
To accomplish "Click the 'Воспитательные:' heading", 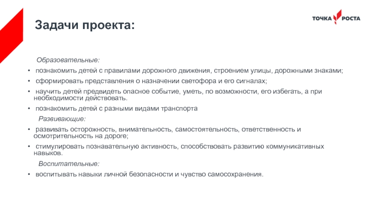I will (x=68, y=164).
